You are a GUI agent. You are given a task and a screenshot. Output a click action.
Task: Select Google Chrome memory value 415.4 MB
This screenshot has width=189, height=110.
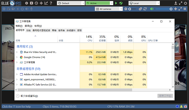(x=101, y=57)
